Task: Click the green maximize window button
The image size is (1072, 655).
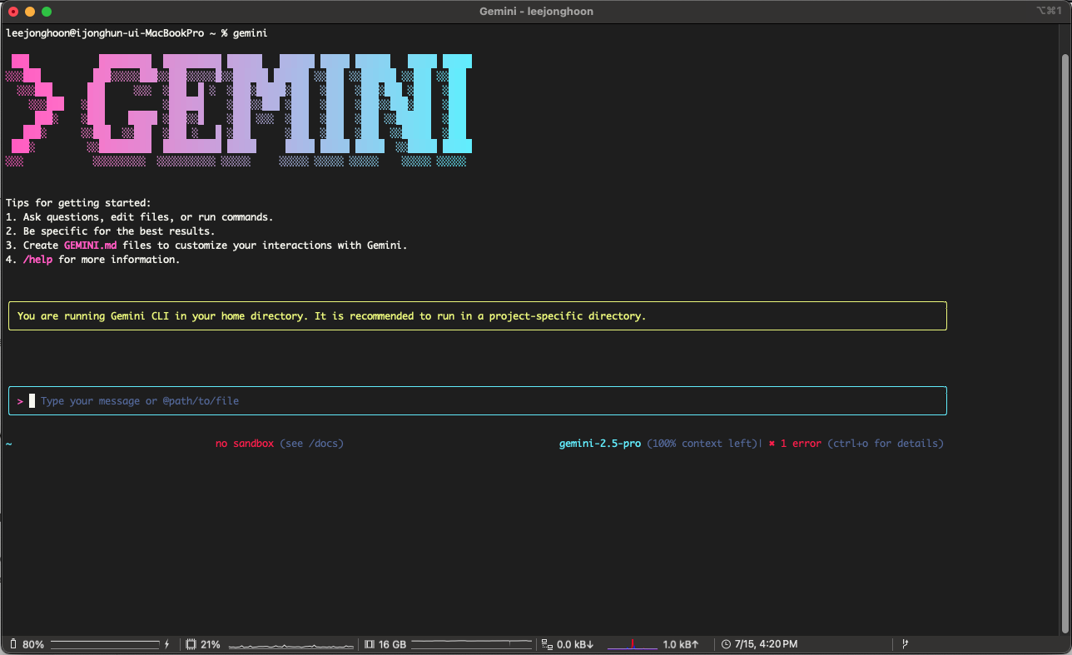Action: pos(47,12)
